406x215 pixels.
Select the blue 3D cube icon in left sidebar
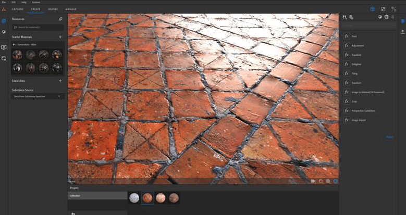coord(4,21)
